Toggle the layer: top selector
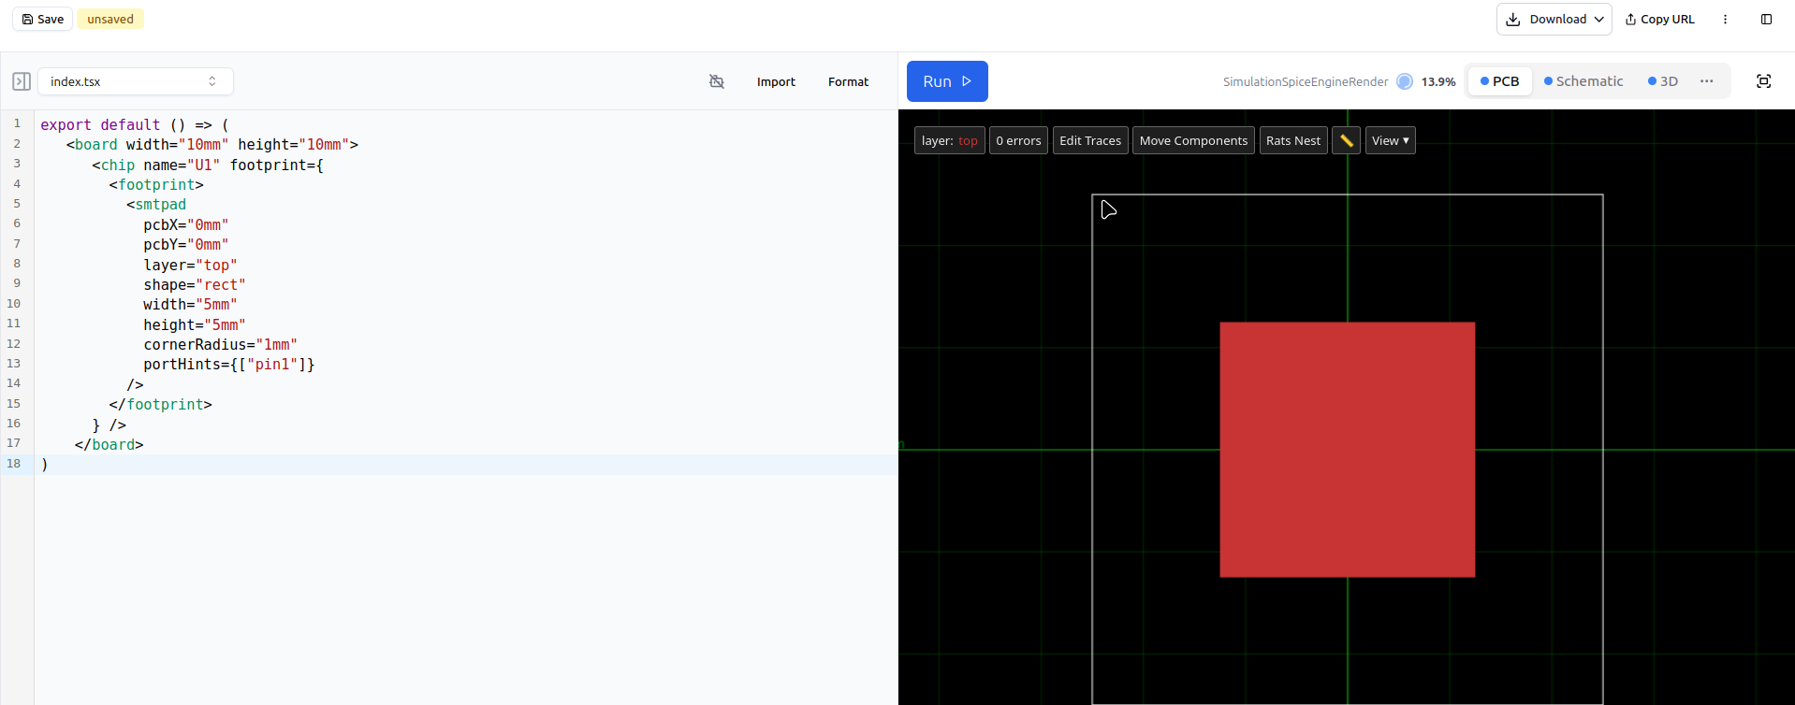The height and width of the screenshot is (705, 1795). coord(949,140)
